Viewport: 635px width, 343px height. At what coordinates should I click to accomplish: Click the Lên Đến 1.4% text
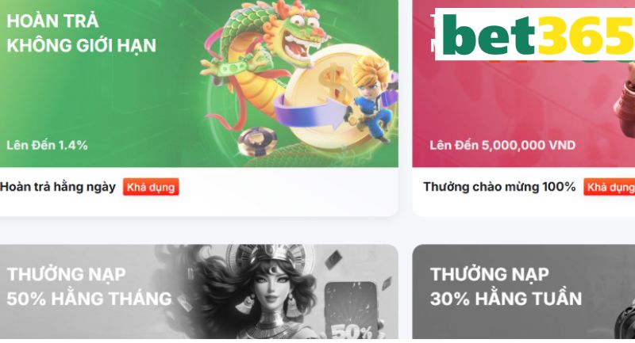pyautogui.click(x=47, y=145)
